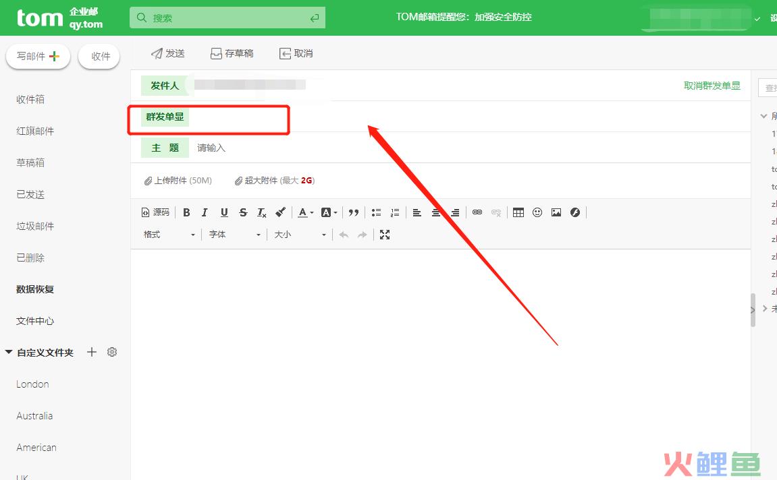Screen dimensions: 777x480
Task: Click the contacts panel collapse handle
Action: click(753, 309)
